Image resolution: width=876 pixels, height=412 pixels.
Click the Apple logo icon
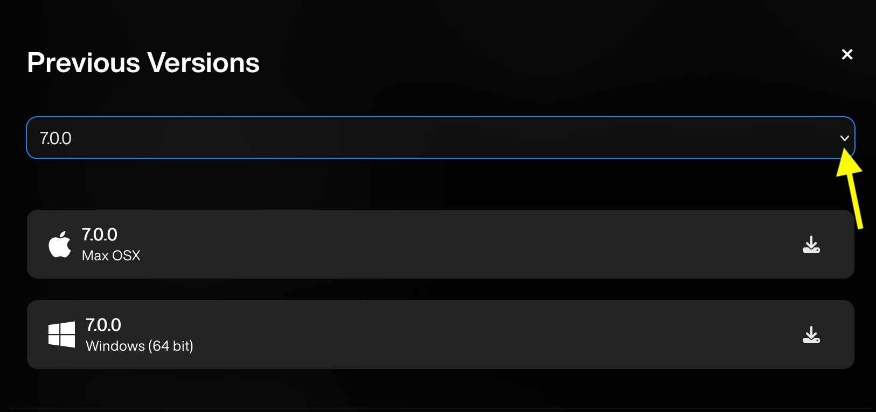60,245
